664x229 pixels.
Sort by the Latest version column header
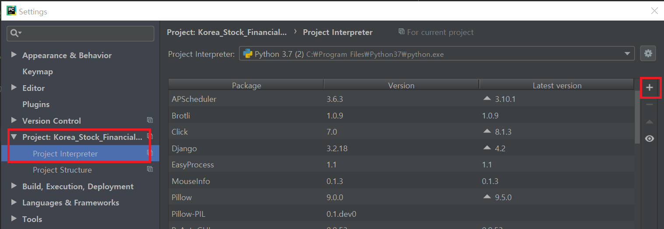(557, 86)
